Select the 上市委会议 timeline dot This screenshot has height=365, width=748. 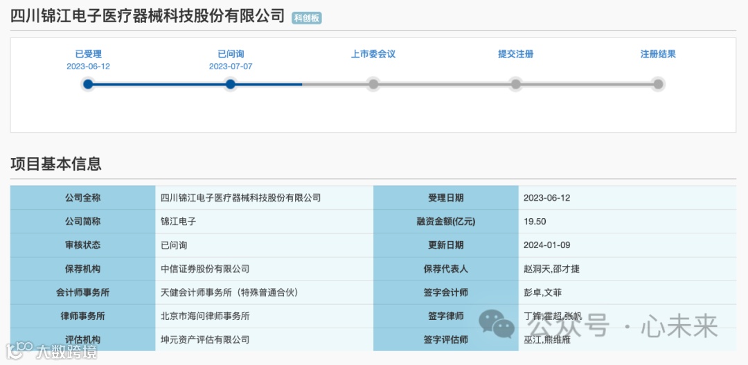point(373,84)
